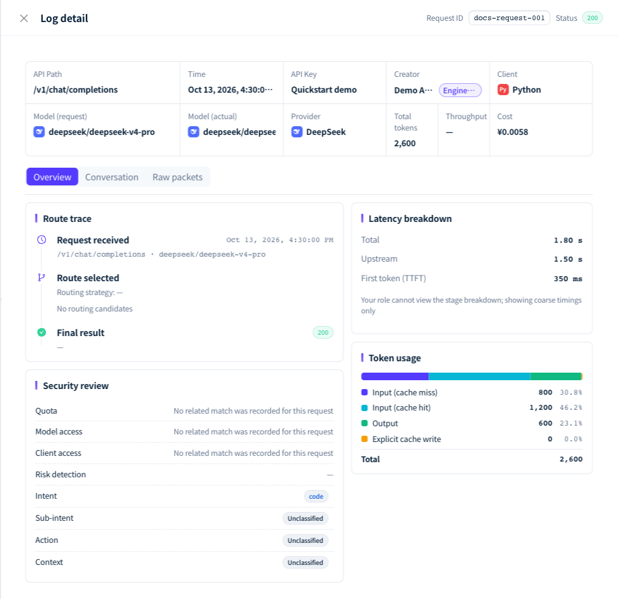This screenshot has height=599, width=618.
Task: Click the truncated Time value Oct 13, 2026
Action: click(x=230, y=90)
